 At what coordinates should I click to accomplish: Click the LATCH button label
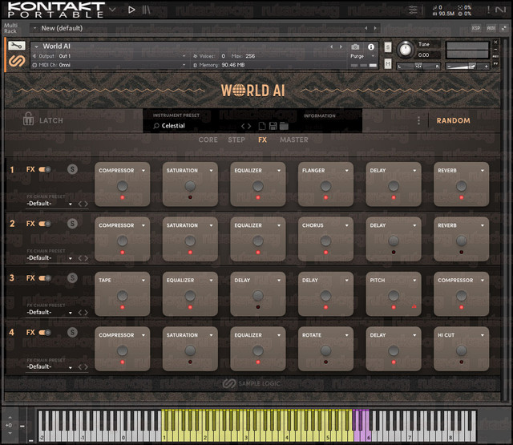(51, 120)
